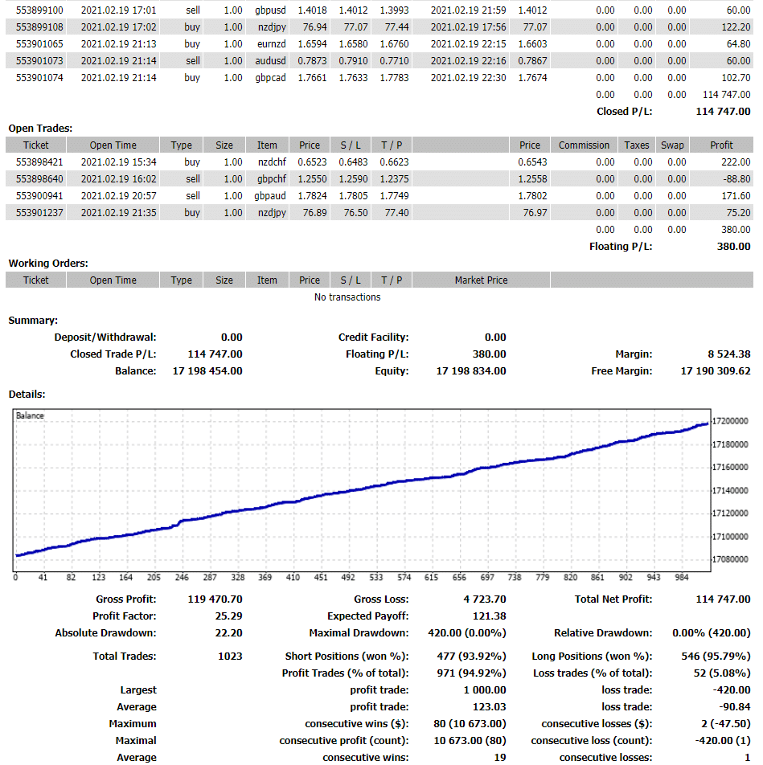
Task: Click the Free Margin value 17 190 309.62
Action: coord(715,371)
